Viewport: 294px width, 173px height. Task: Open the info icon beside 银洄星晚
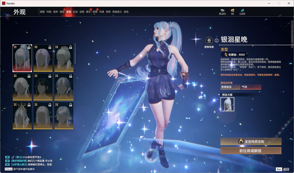pos(216,40)
